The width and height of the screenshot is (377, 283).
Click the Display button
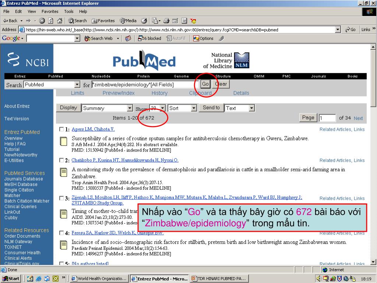click(x=68, y=108)
